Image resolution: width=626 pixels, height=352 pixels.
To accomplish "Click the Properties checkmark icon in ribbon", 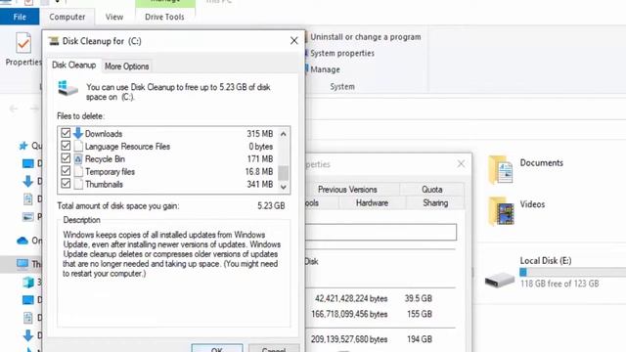I will (x=23, y=43).
